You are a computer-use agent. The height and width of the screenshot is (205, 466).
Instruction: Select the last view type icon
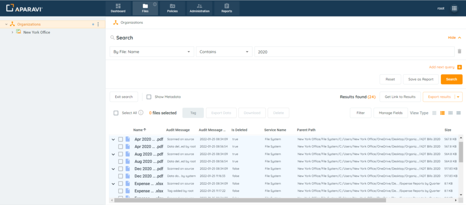(x=459, y=113)
